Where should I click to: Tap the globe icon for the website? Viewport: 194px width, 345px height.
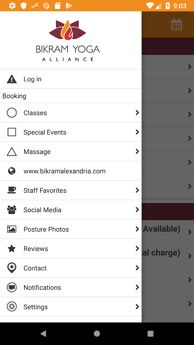pyautogui.click(x=12, y=171)
